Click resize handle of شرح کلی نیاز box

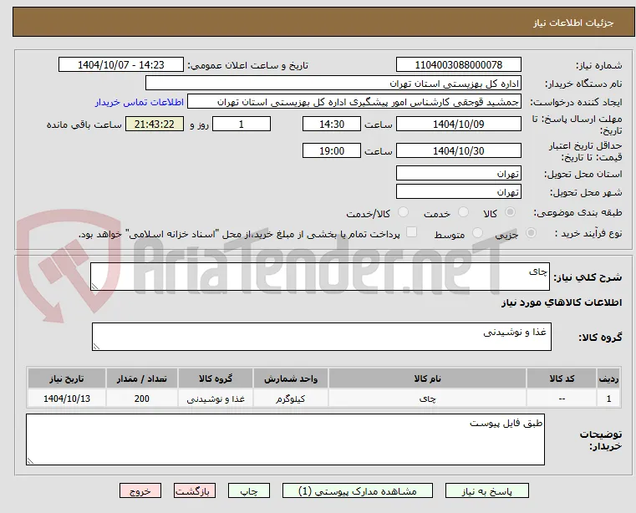(x=94, y=287)
